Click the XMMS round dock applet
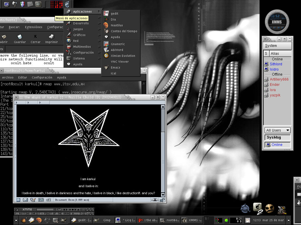Image resolution: width=301 pixels, height=225 pixels. click(x=277, y=22)
